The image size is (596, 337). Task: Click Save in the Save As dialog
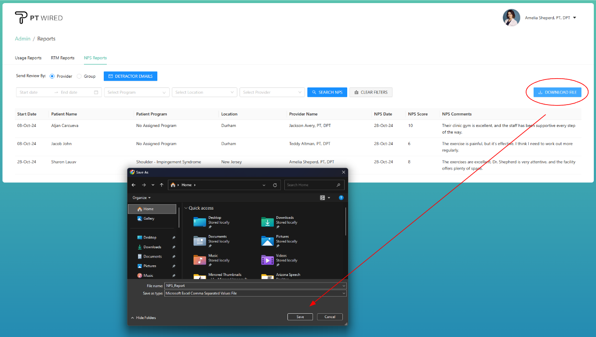click(x=300, y=317)
